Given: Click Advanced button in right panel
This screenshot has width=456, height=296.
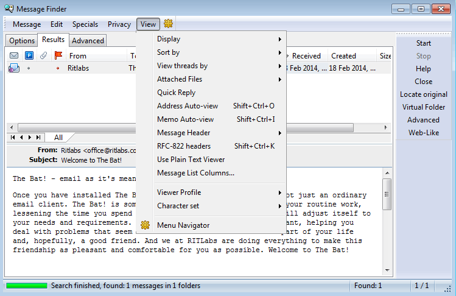Looking at the screenshot, I should point(424,120).
